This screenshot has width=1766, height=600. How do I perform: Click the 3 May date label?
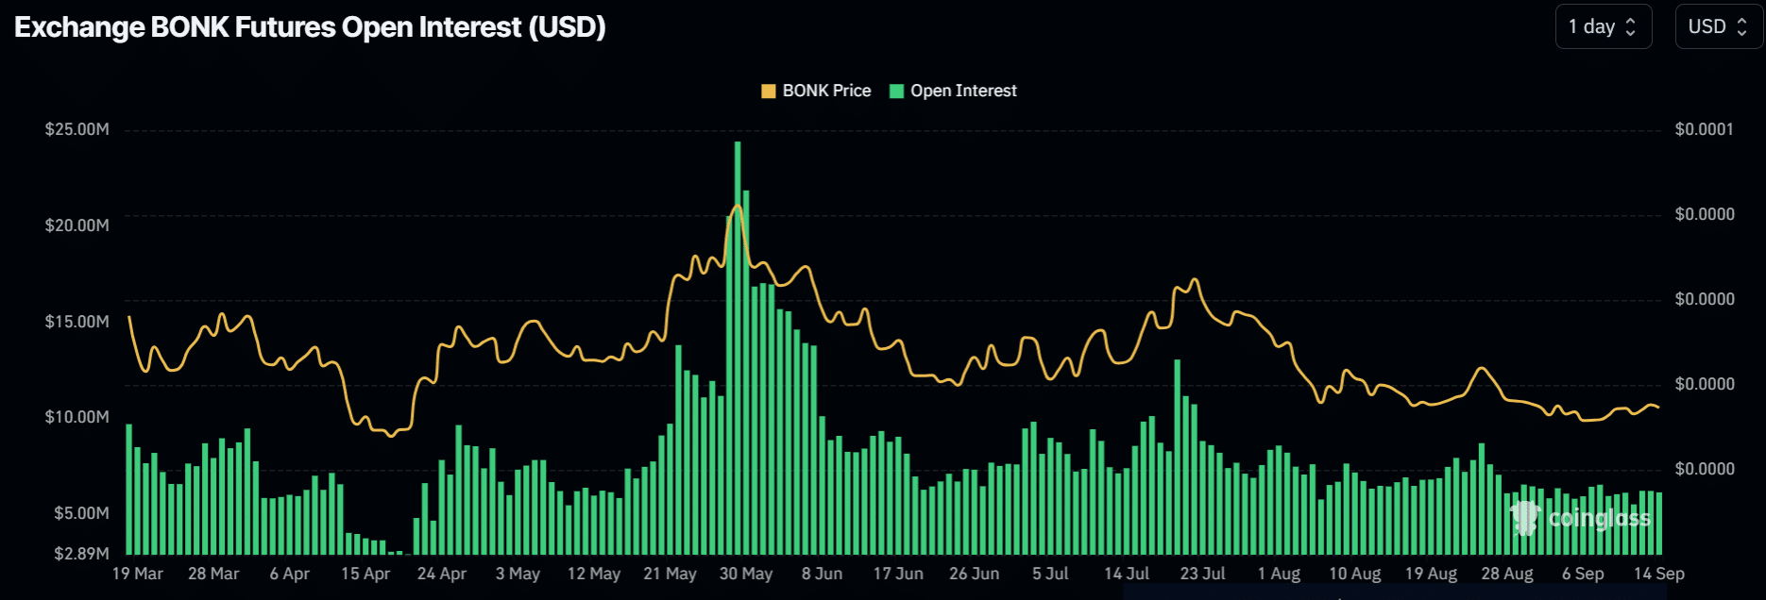click(x=518, y=574)
